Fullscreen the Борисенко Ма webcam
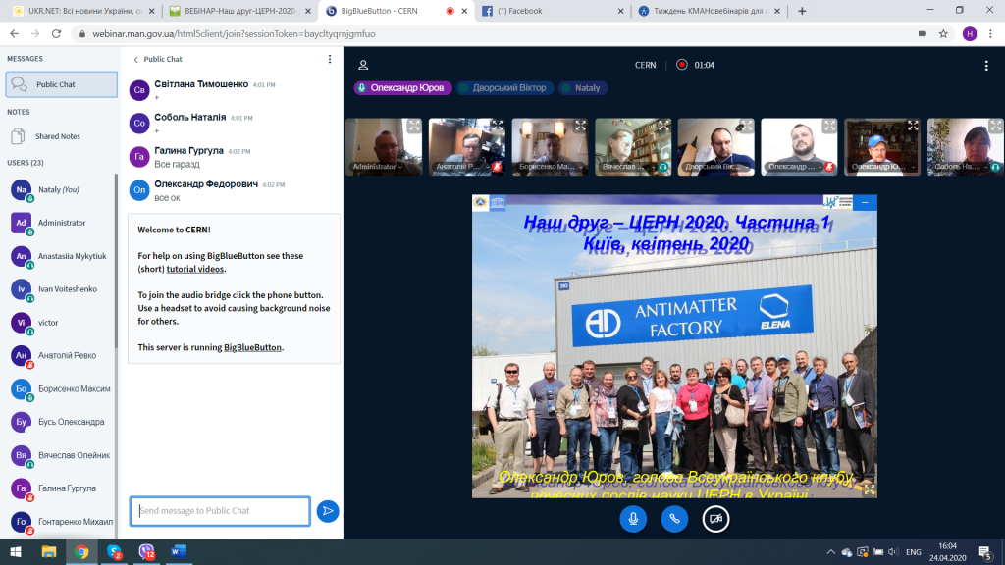This screenshot has height=565, width=1005. point(581,127)
